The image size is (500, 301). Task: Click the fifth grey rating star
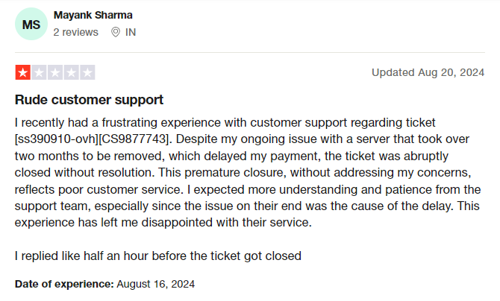pyautogui.click(x=87, y=73)
